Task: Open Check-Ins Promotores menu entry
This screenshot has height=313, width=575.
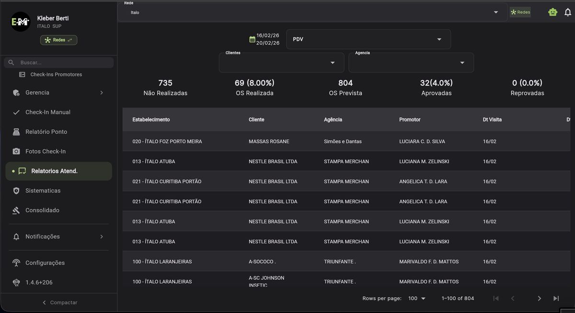Action: click(56, 75)
